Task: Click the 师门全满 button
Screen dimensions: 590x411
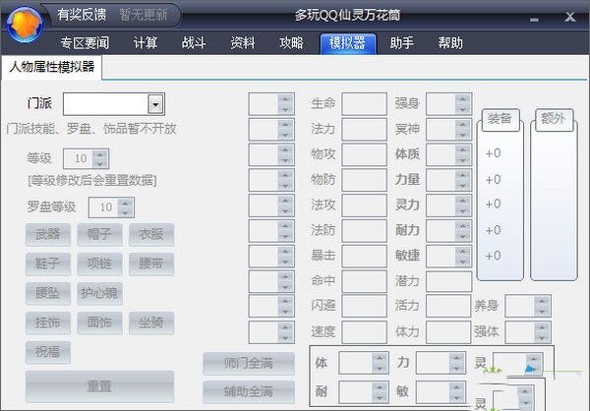Action: coord(249,364)
